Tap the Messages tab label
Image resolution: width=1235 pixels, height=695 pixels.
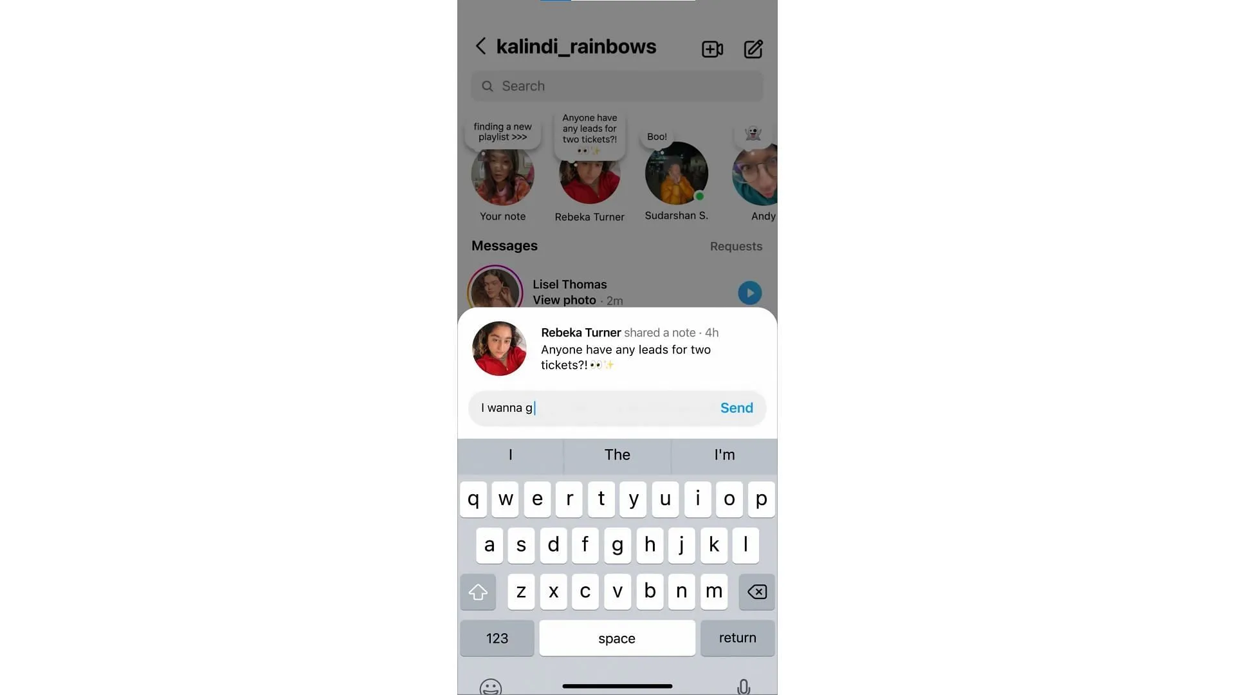pos(505,245)
